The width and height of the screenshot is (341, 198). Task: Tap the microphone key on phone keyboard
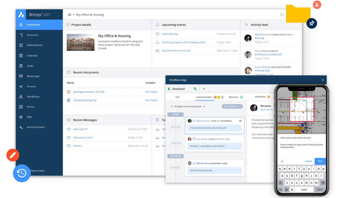(x=292, y=189)
